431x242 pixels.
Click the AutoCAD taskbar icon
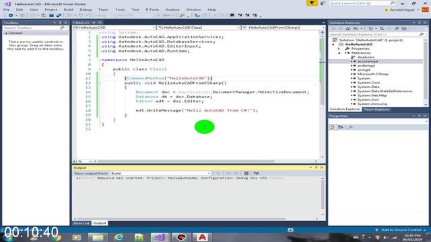tap(202, 237)
